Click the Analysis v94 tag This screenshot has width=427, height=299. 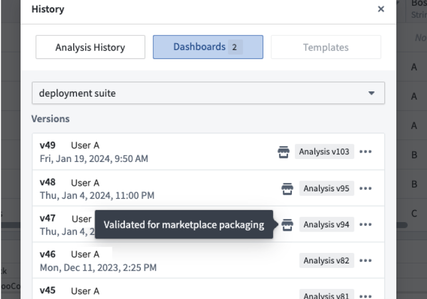pyautogui.click(x=327, y=224)
